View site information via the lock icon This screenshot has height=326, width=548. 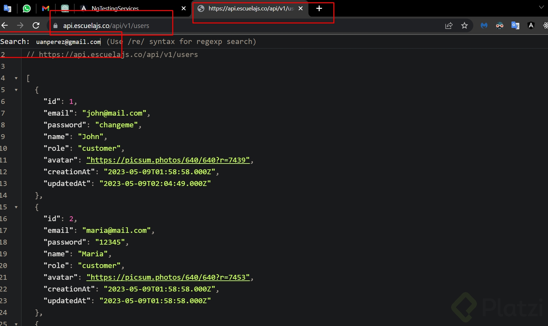tap(55, 26)
